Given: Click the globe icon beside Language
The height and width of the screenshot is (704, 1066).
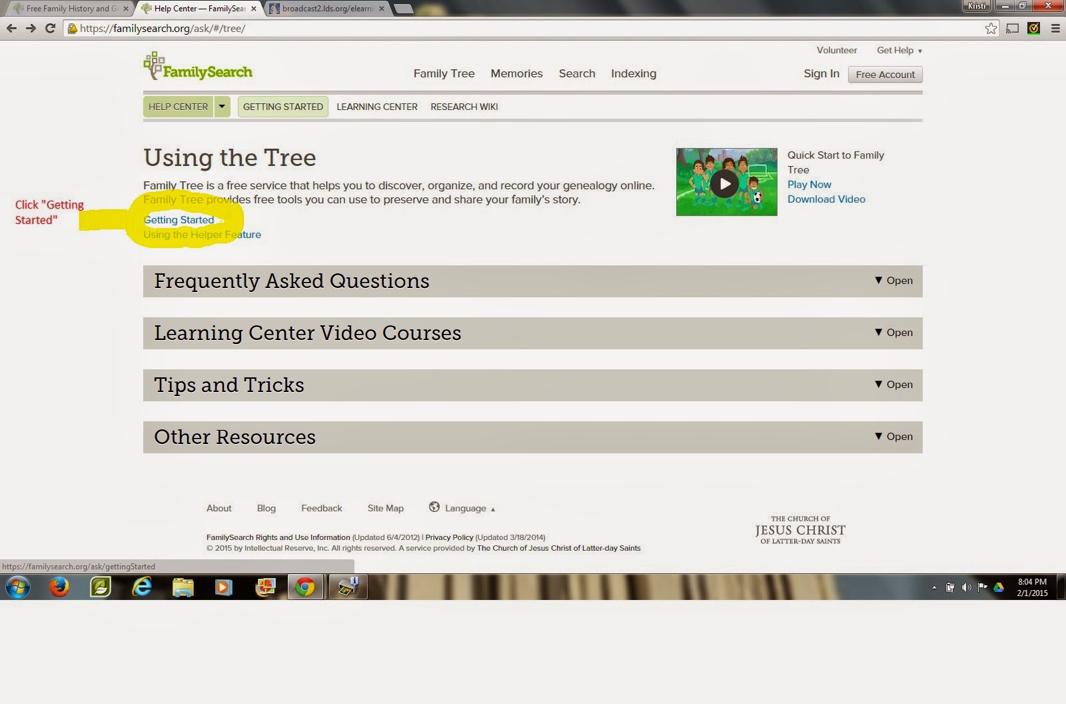Looking at the screenshot, I should tap(434, 507).
